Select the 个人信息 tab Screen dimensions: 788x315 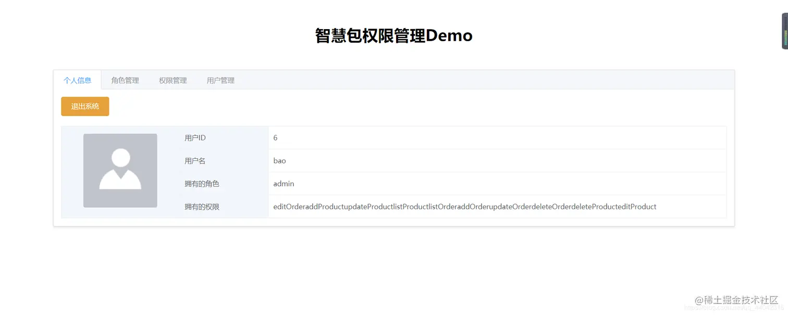tap(78, 80)
